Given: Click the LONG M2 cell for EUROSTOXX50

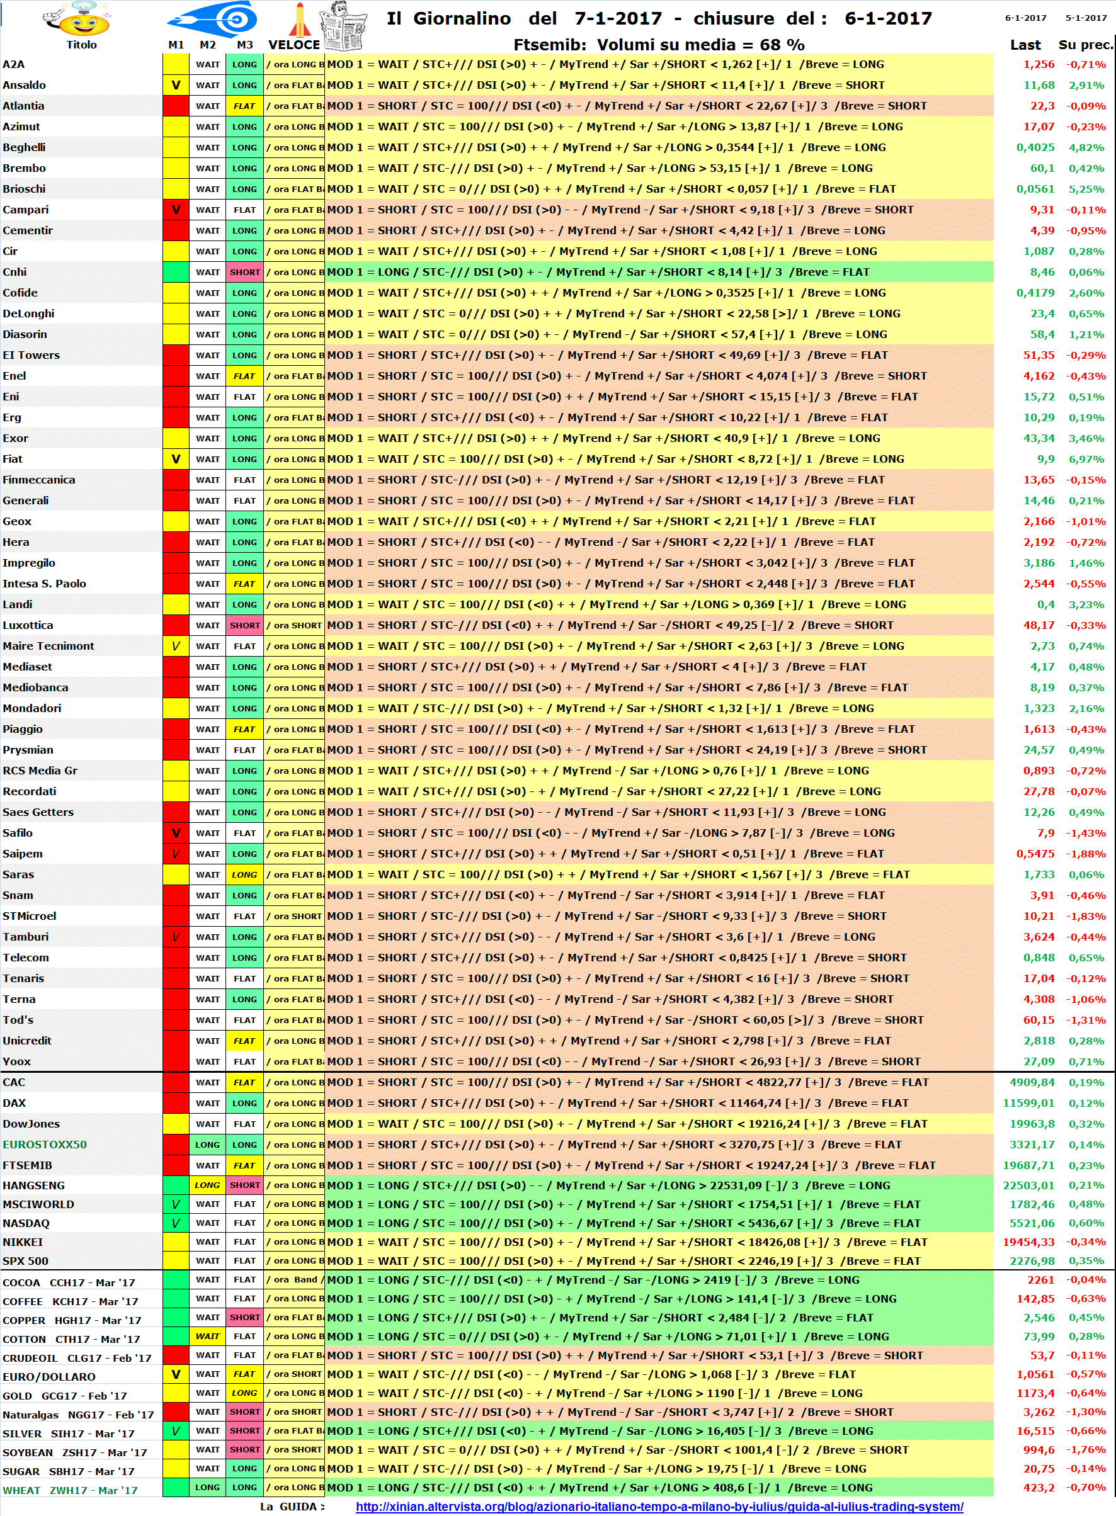Looking at the screenshot, I should click(x=207, y=1145).
